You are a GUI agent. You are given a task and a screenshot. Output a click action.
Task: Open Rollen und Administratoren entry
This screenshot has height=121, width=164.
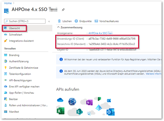pyautogui.click(x=29, y=105)
